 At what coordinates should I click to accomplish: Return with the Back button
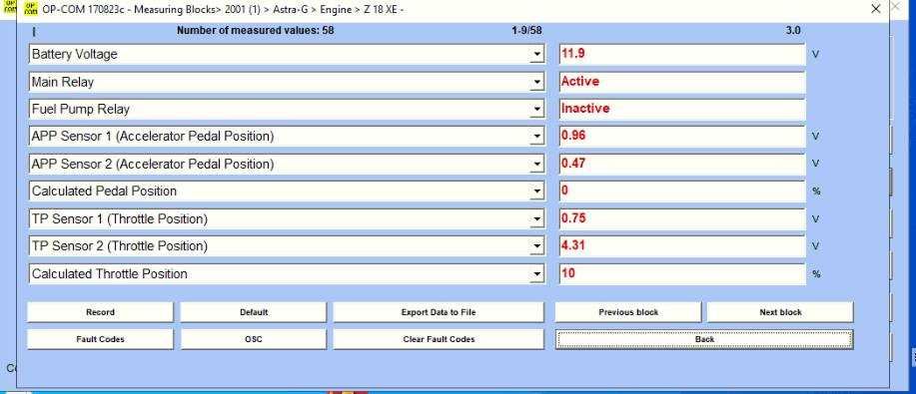[704, 339]
